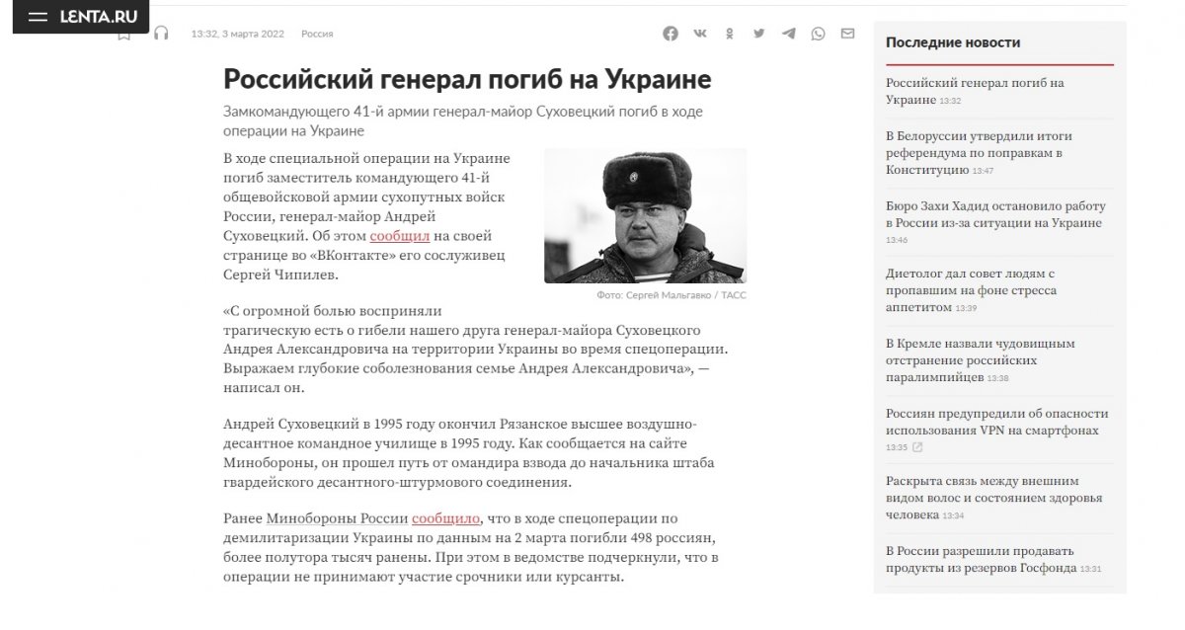Share article on Odnoklassniki
This screenshot has width=1185, height=630.
pos(730,34)
